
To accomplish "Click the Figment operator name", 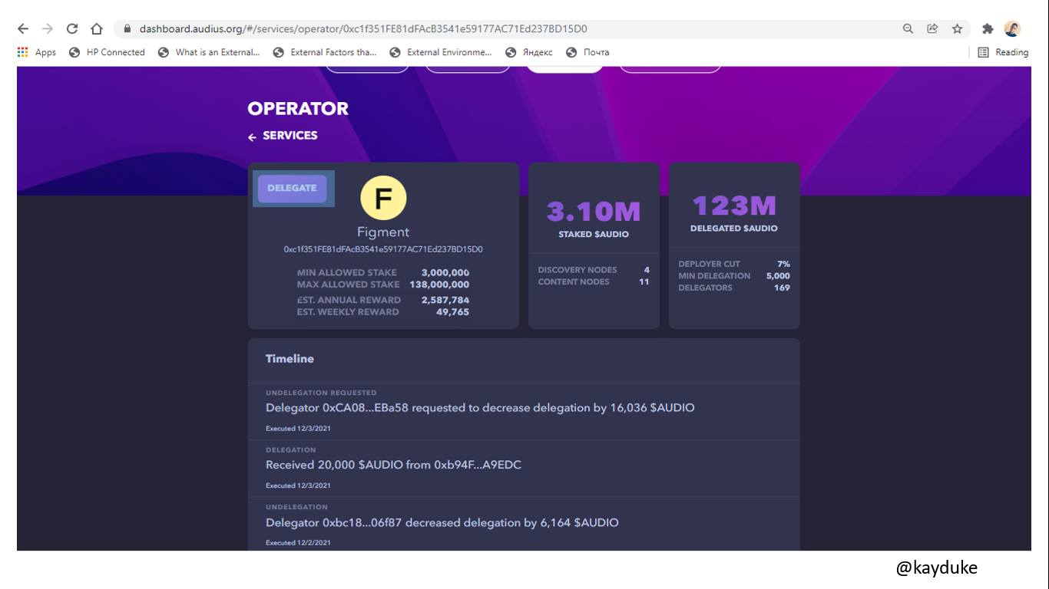I will coord(383,232).
